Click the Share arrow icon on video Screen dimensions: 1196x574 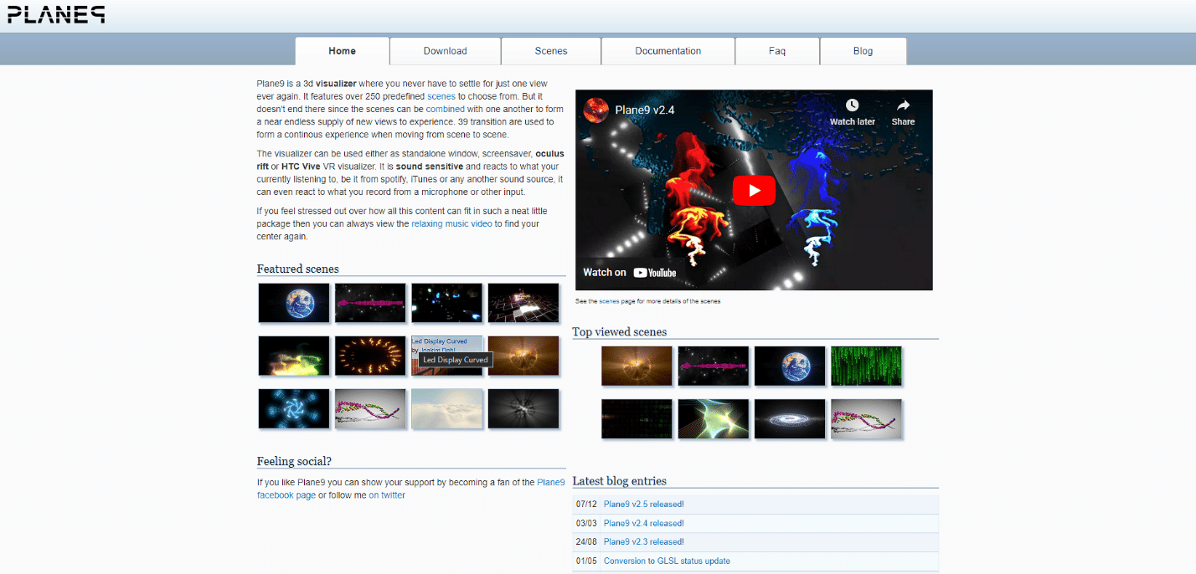coord(903,105)
